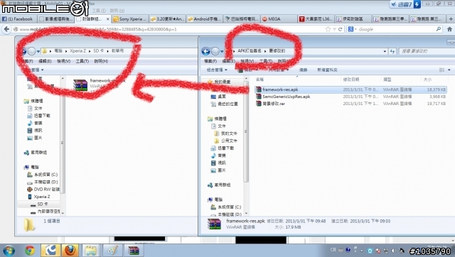Open address history dropdown in right window
Screen dimensions: 455x257
click(385, 51)
